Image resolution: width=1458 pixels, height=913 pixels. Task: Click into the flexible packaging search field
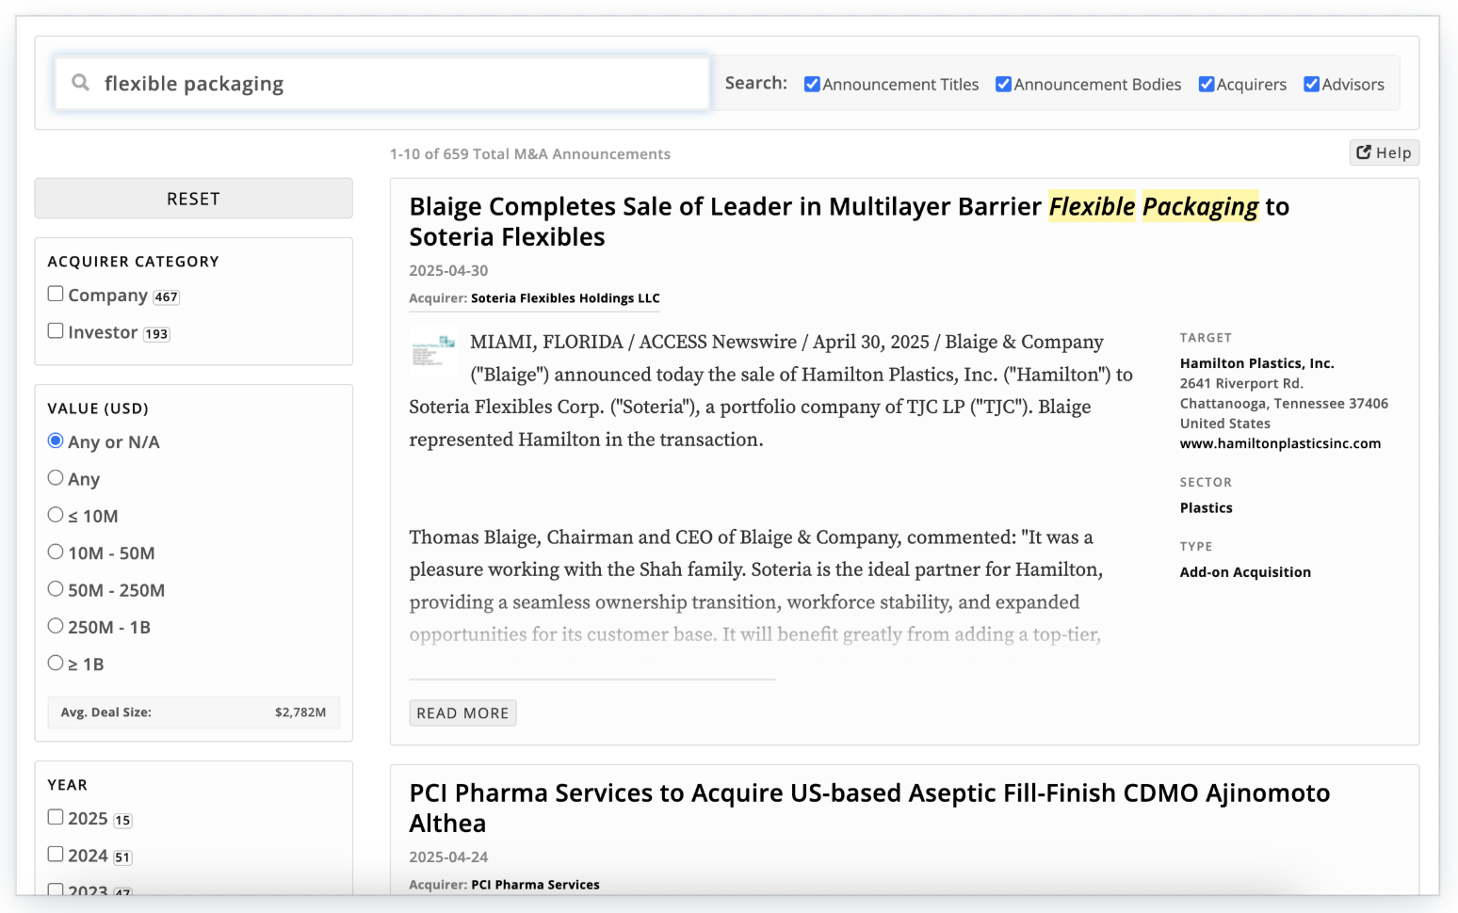396,84
